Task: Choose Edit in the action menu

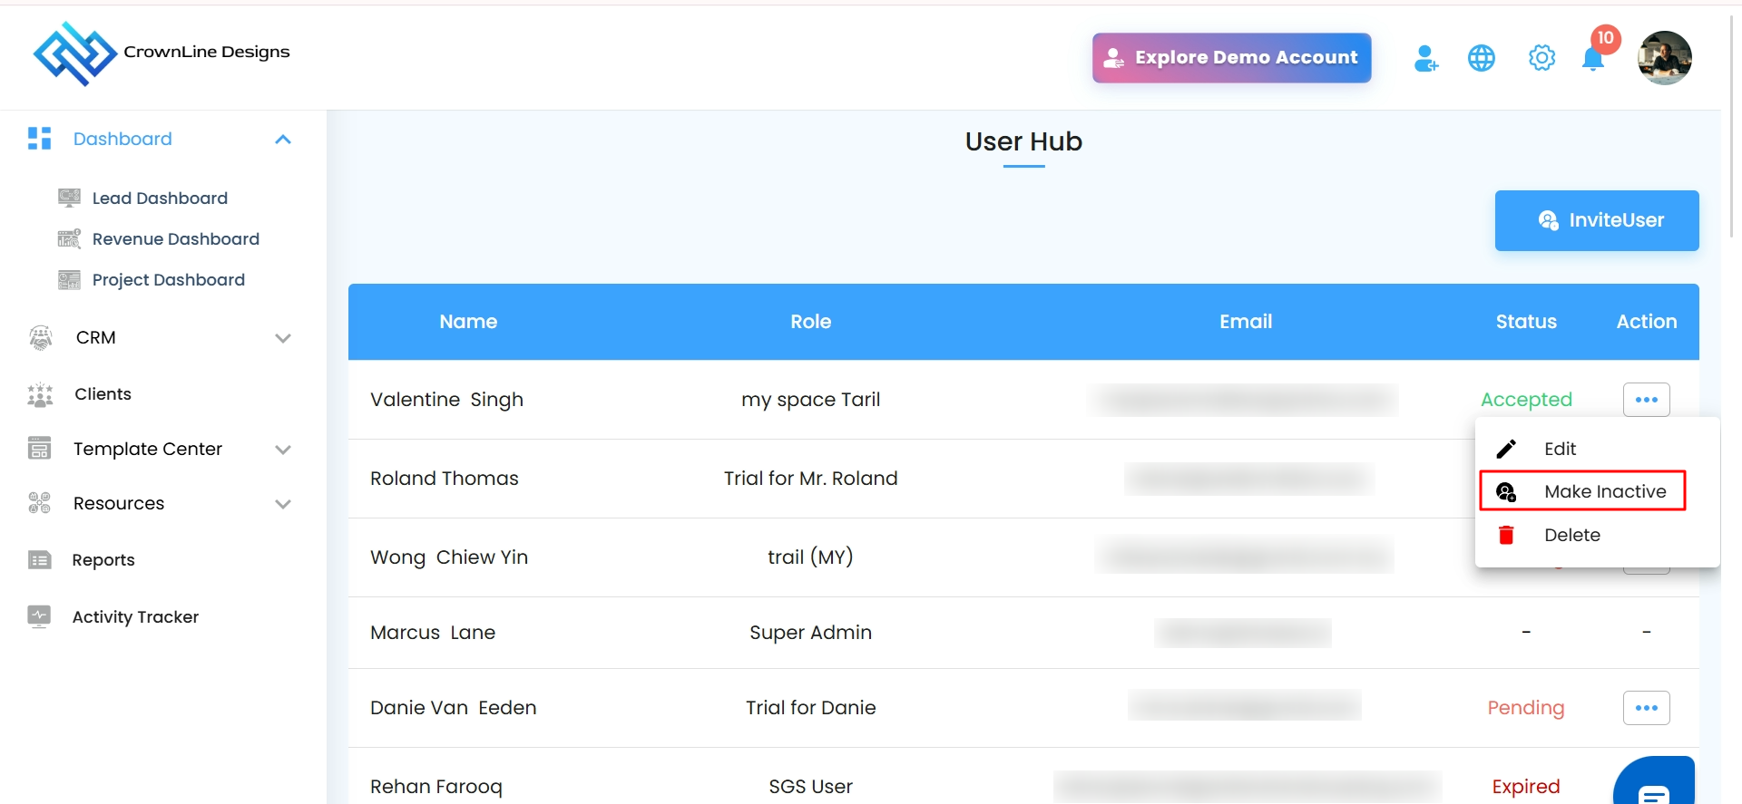Action: tap(1560, 449)
